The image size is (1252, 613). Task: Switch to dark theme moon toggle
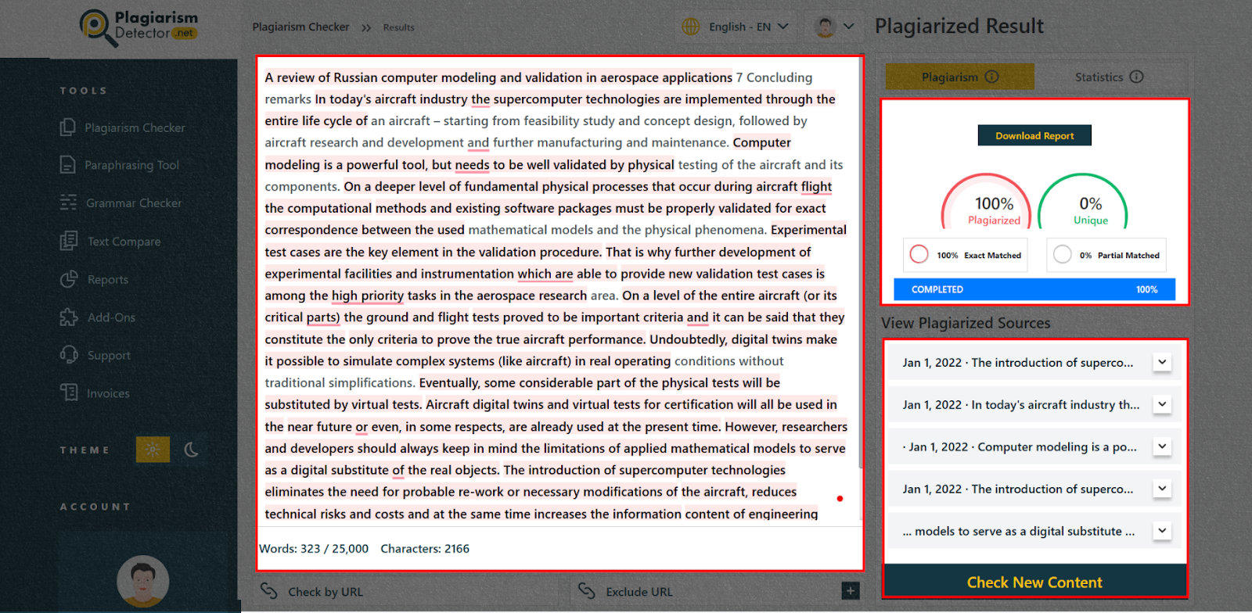point(191,450)
